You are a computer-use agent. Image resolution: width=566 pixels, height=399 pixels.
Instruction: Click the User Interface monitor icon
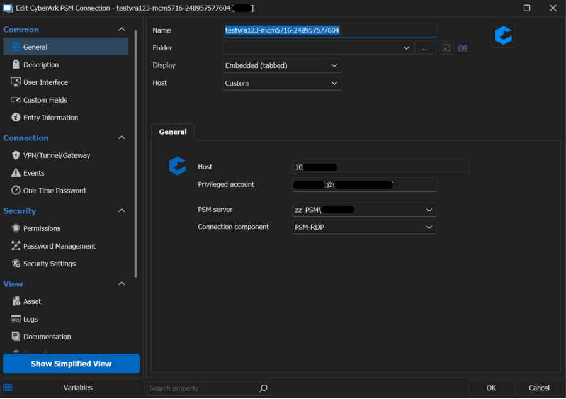click(16, 82)
